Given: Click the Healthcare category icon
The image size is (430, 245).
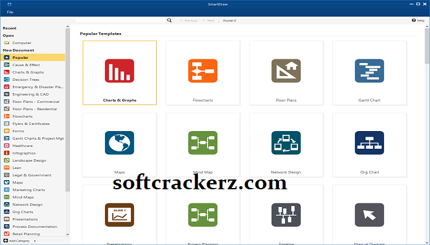Looking at the screenshot, I should [7, 146].
